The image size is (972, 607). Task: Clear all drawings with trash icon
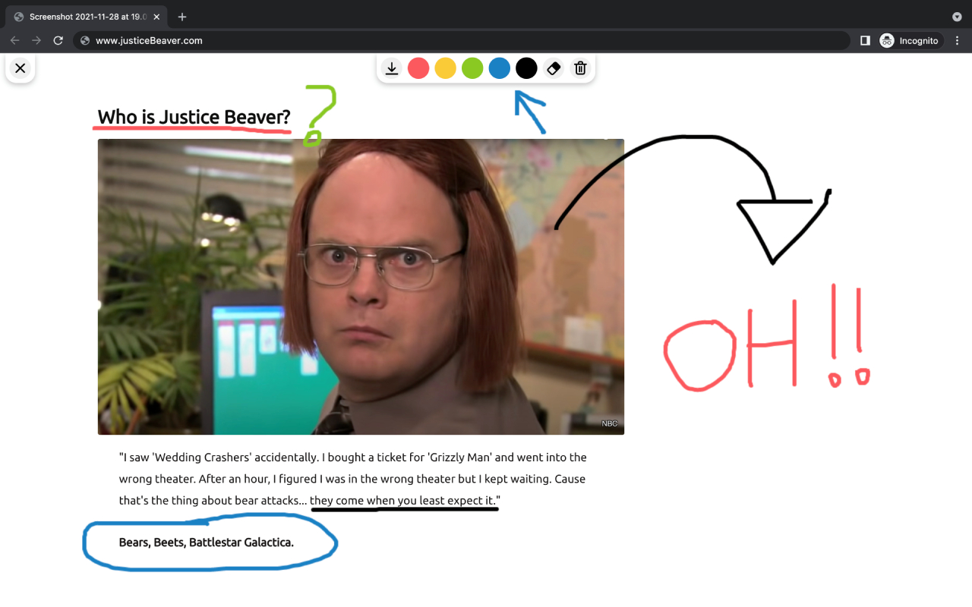point(580,68)
